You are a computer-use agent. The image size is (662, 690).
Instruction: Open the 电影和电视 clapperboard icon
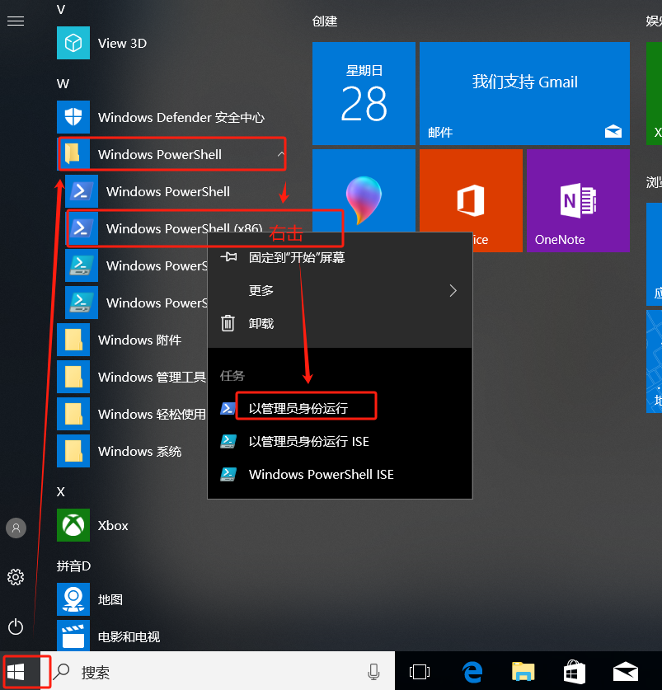(73, 636)
